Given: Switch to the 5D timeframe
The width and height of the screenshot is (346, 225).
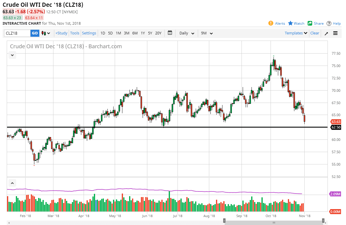Looking at the screenshot, I should (x=110, y=33).
